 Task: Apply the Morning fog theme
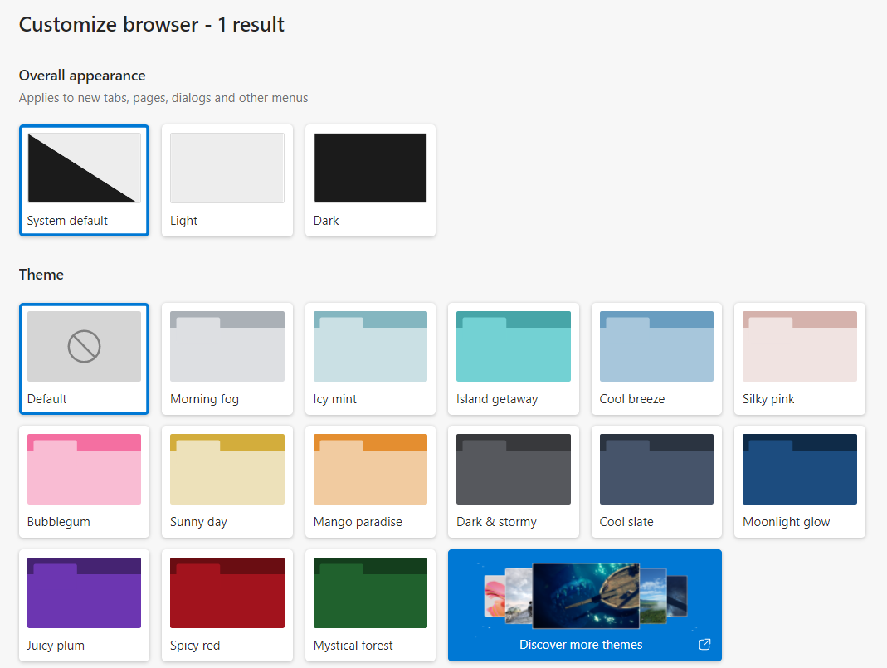click(227, 359)
